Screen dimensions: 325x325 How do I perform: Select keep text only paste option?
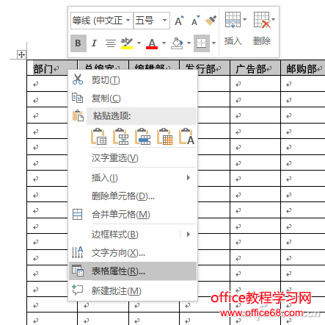(186, 137)
